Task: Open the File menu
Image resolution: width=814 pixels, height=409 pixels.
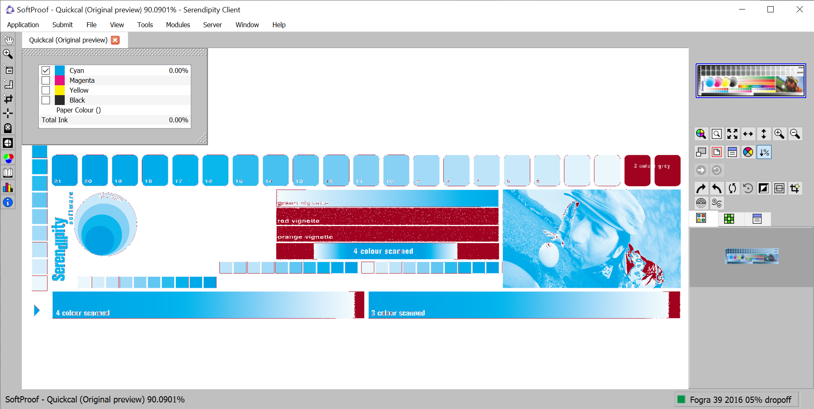Action: [x=91, y=25]
